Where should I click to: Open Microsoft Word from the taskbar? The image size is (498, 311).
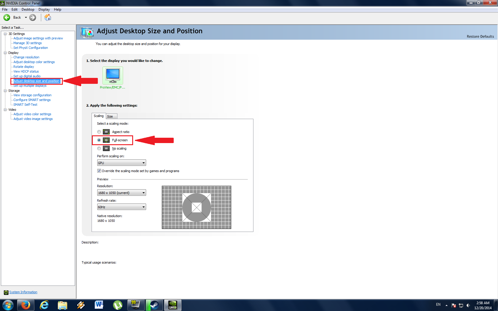point(99,305)
